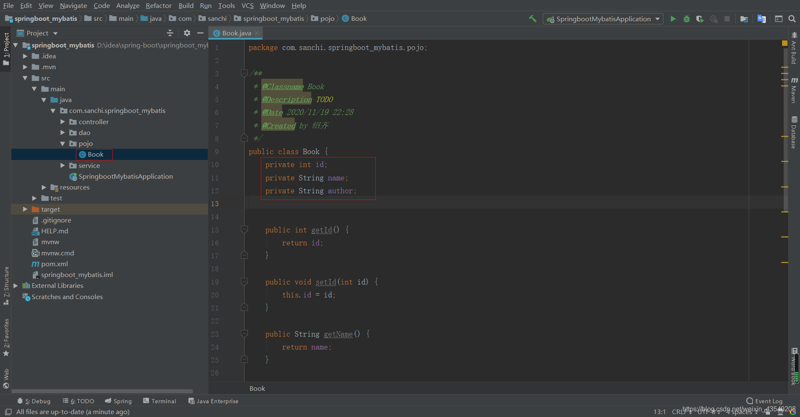The height and width of the screenshot is (417, 800).
Task: Expand the dao package
Action: [62, 133]
